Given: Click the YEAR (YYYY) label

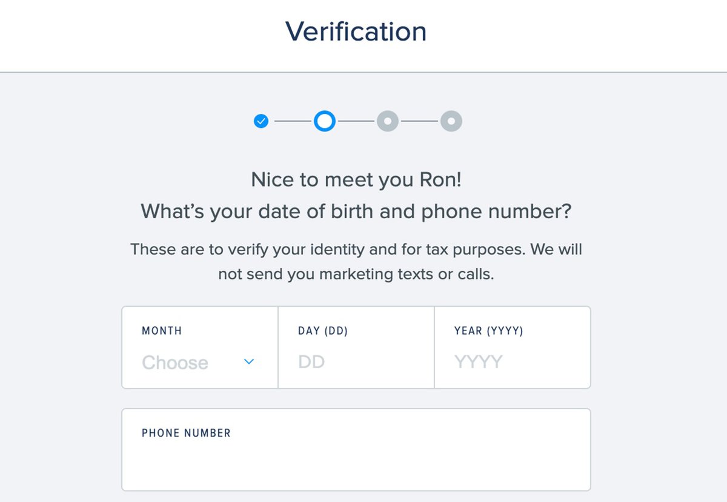Looking at the screenshot, I should [489, 331].
